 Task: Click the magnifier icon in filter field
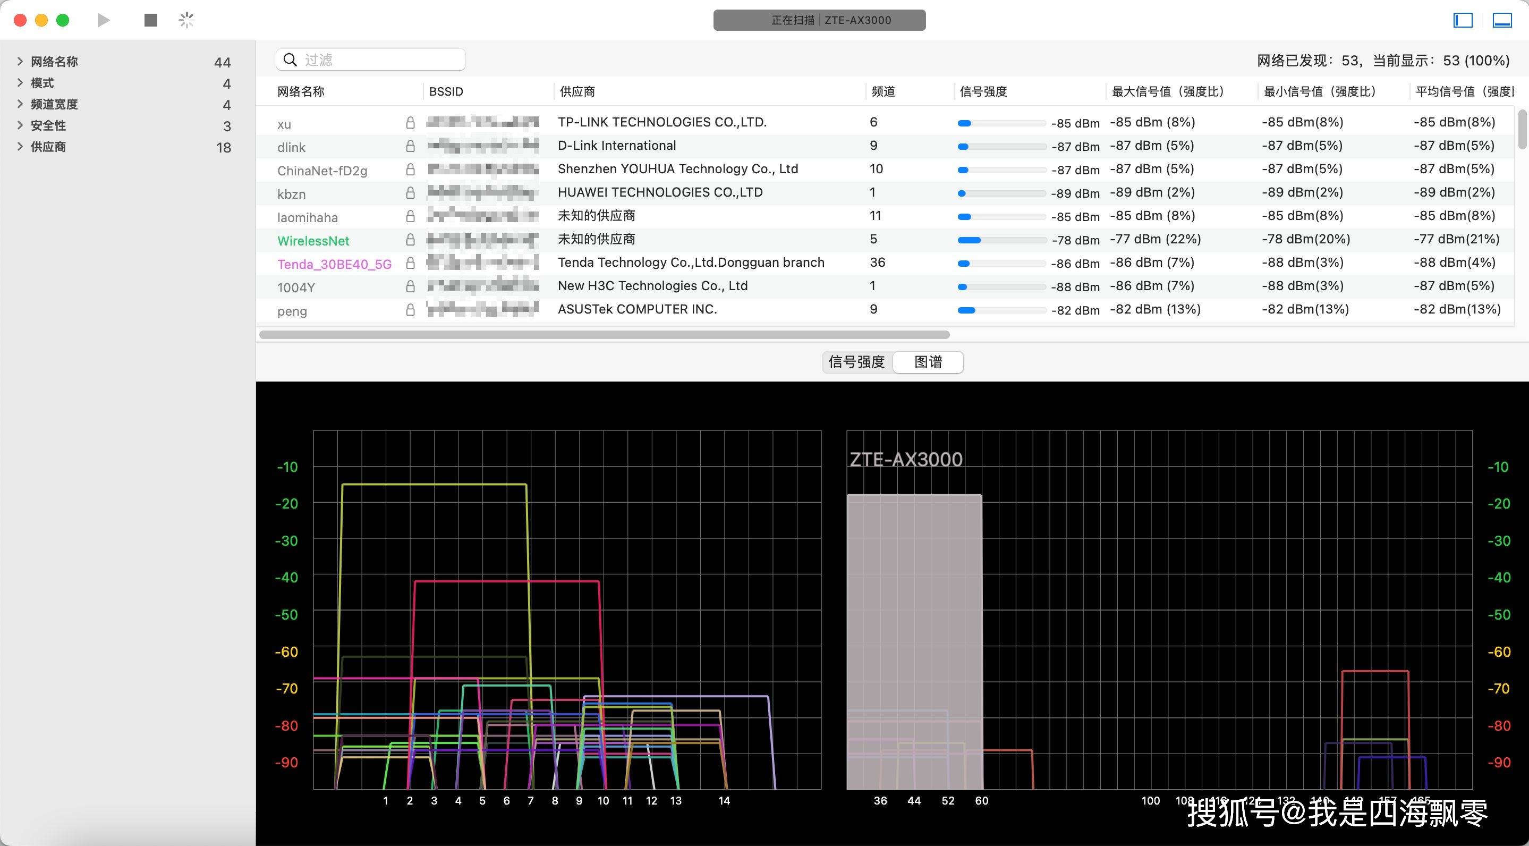point(290,60)
